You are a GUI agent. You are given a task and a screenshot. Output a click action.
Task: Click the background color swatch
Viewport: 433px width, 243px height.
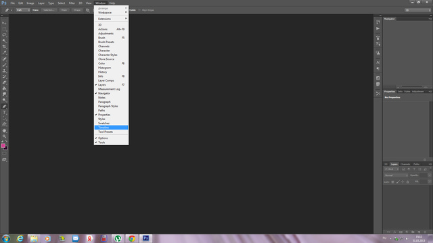point(5,148)
